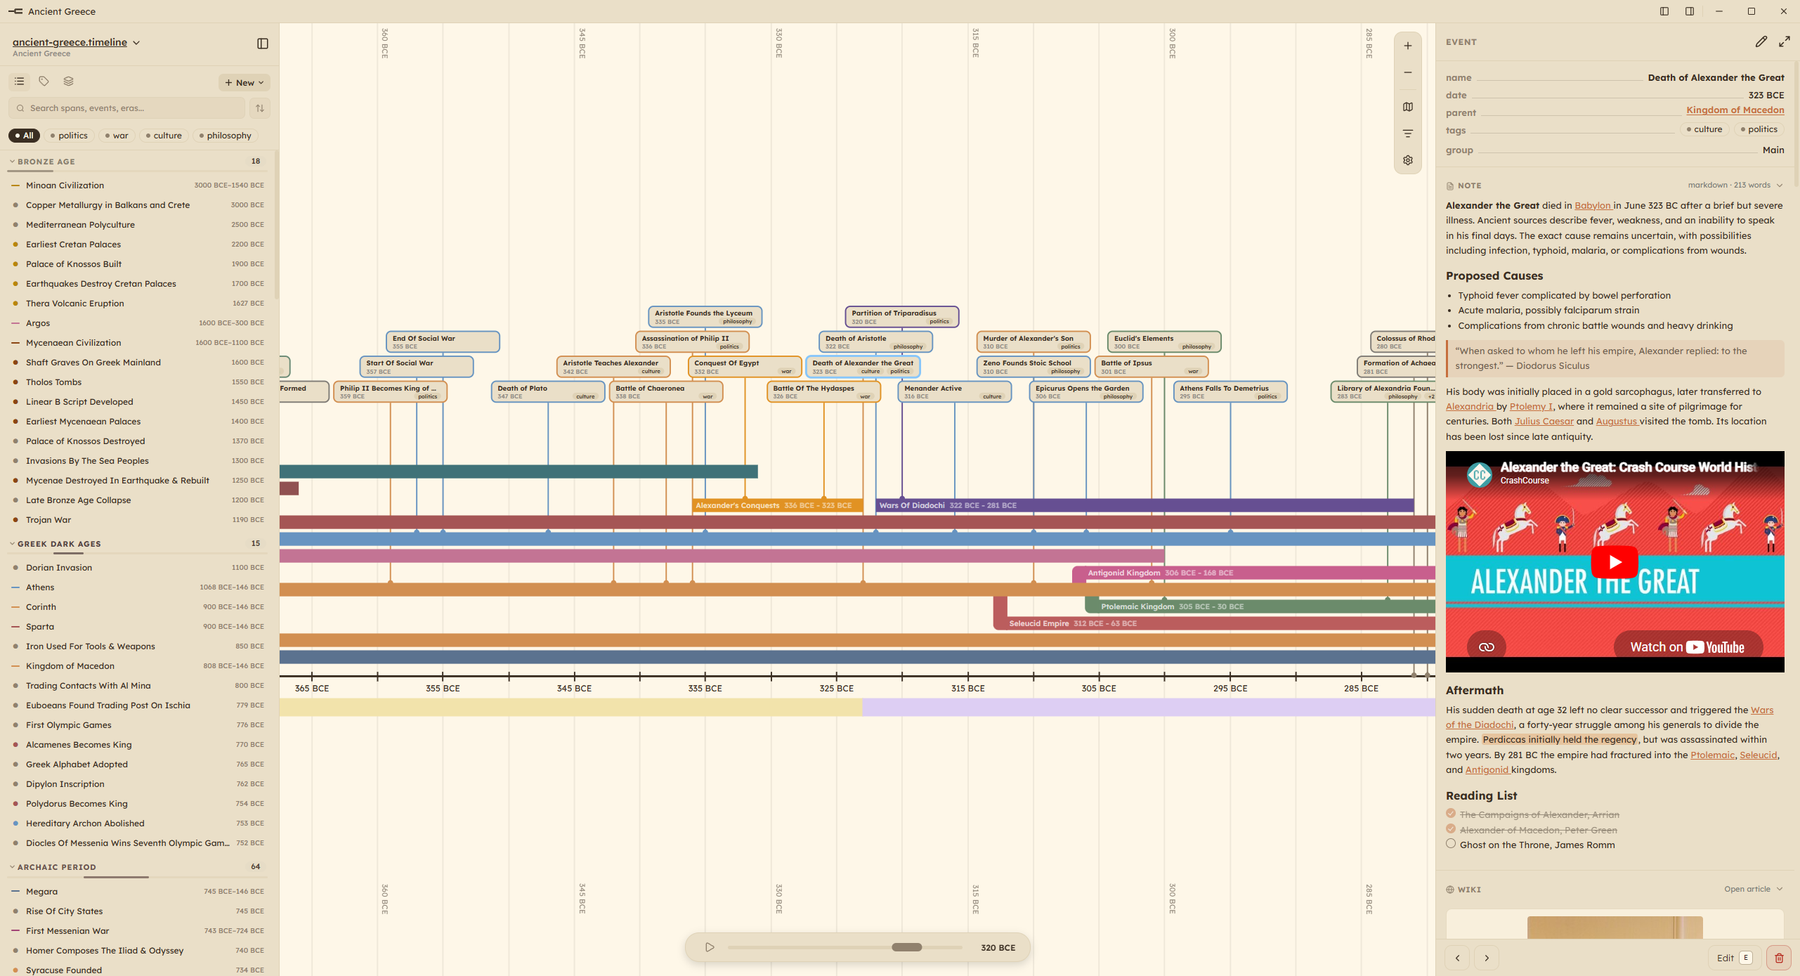Open the wiki Open article dropdown
Screen dimensions: 1800x976
pyautogui.click(x=1753, y=889)
